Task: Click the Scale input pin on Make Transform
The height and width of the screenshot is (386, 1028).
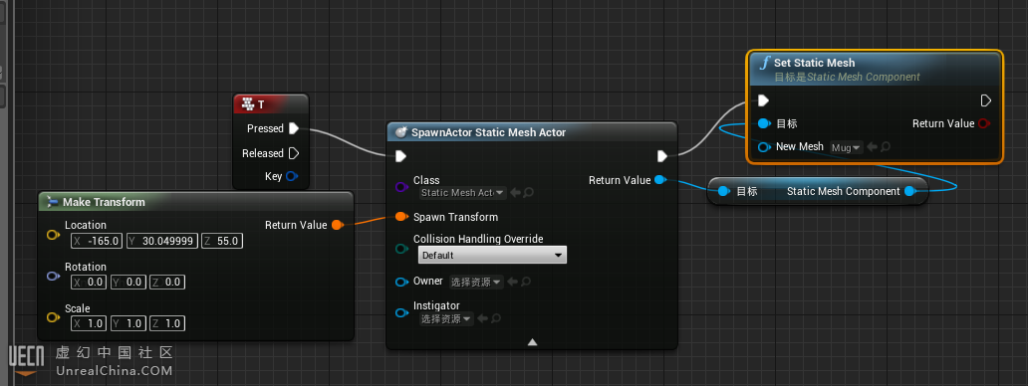Action: (53, 317)
